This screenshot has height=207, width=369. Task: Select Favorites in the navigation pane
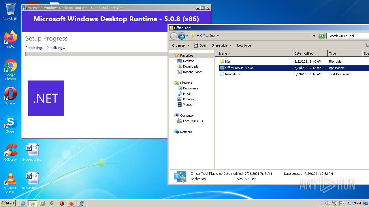(x=187, y=55)
